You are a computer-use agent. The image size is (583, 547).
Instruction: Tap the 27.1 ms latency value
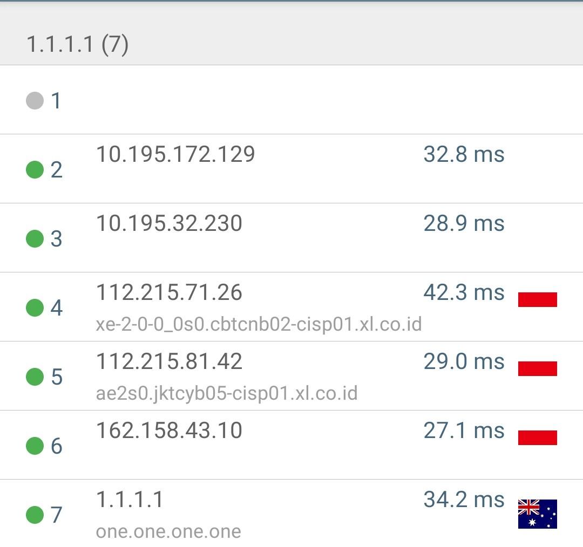[464, 430]
